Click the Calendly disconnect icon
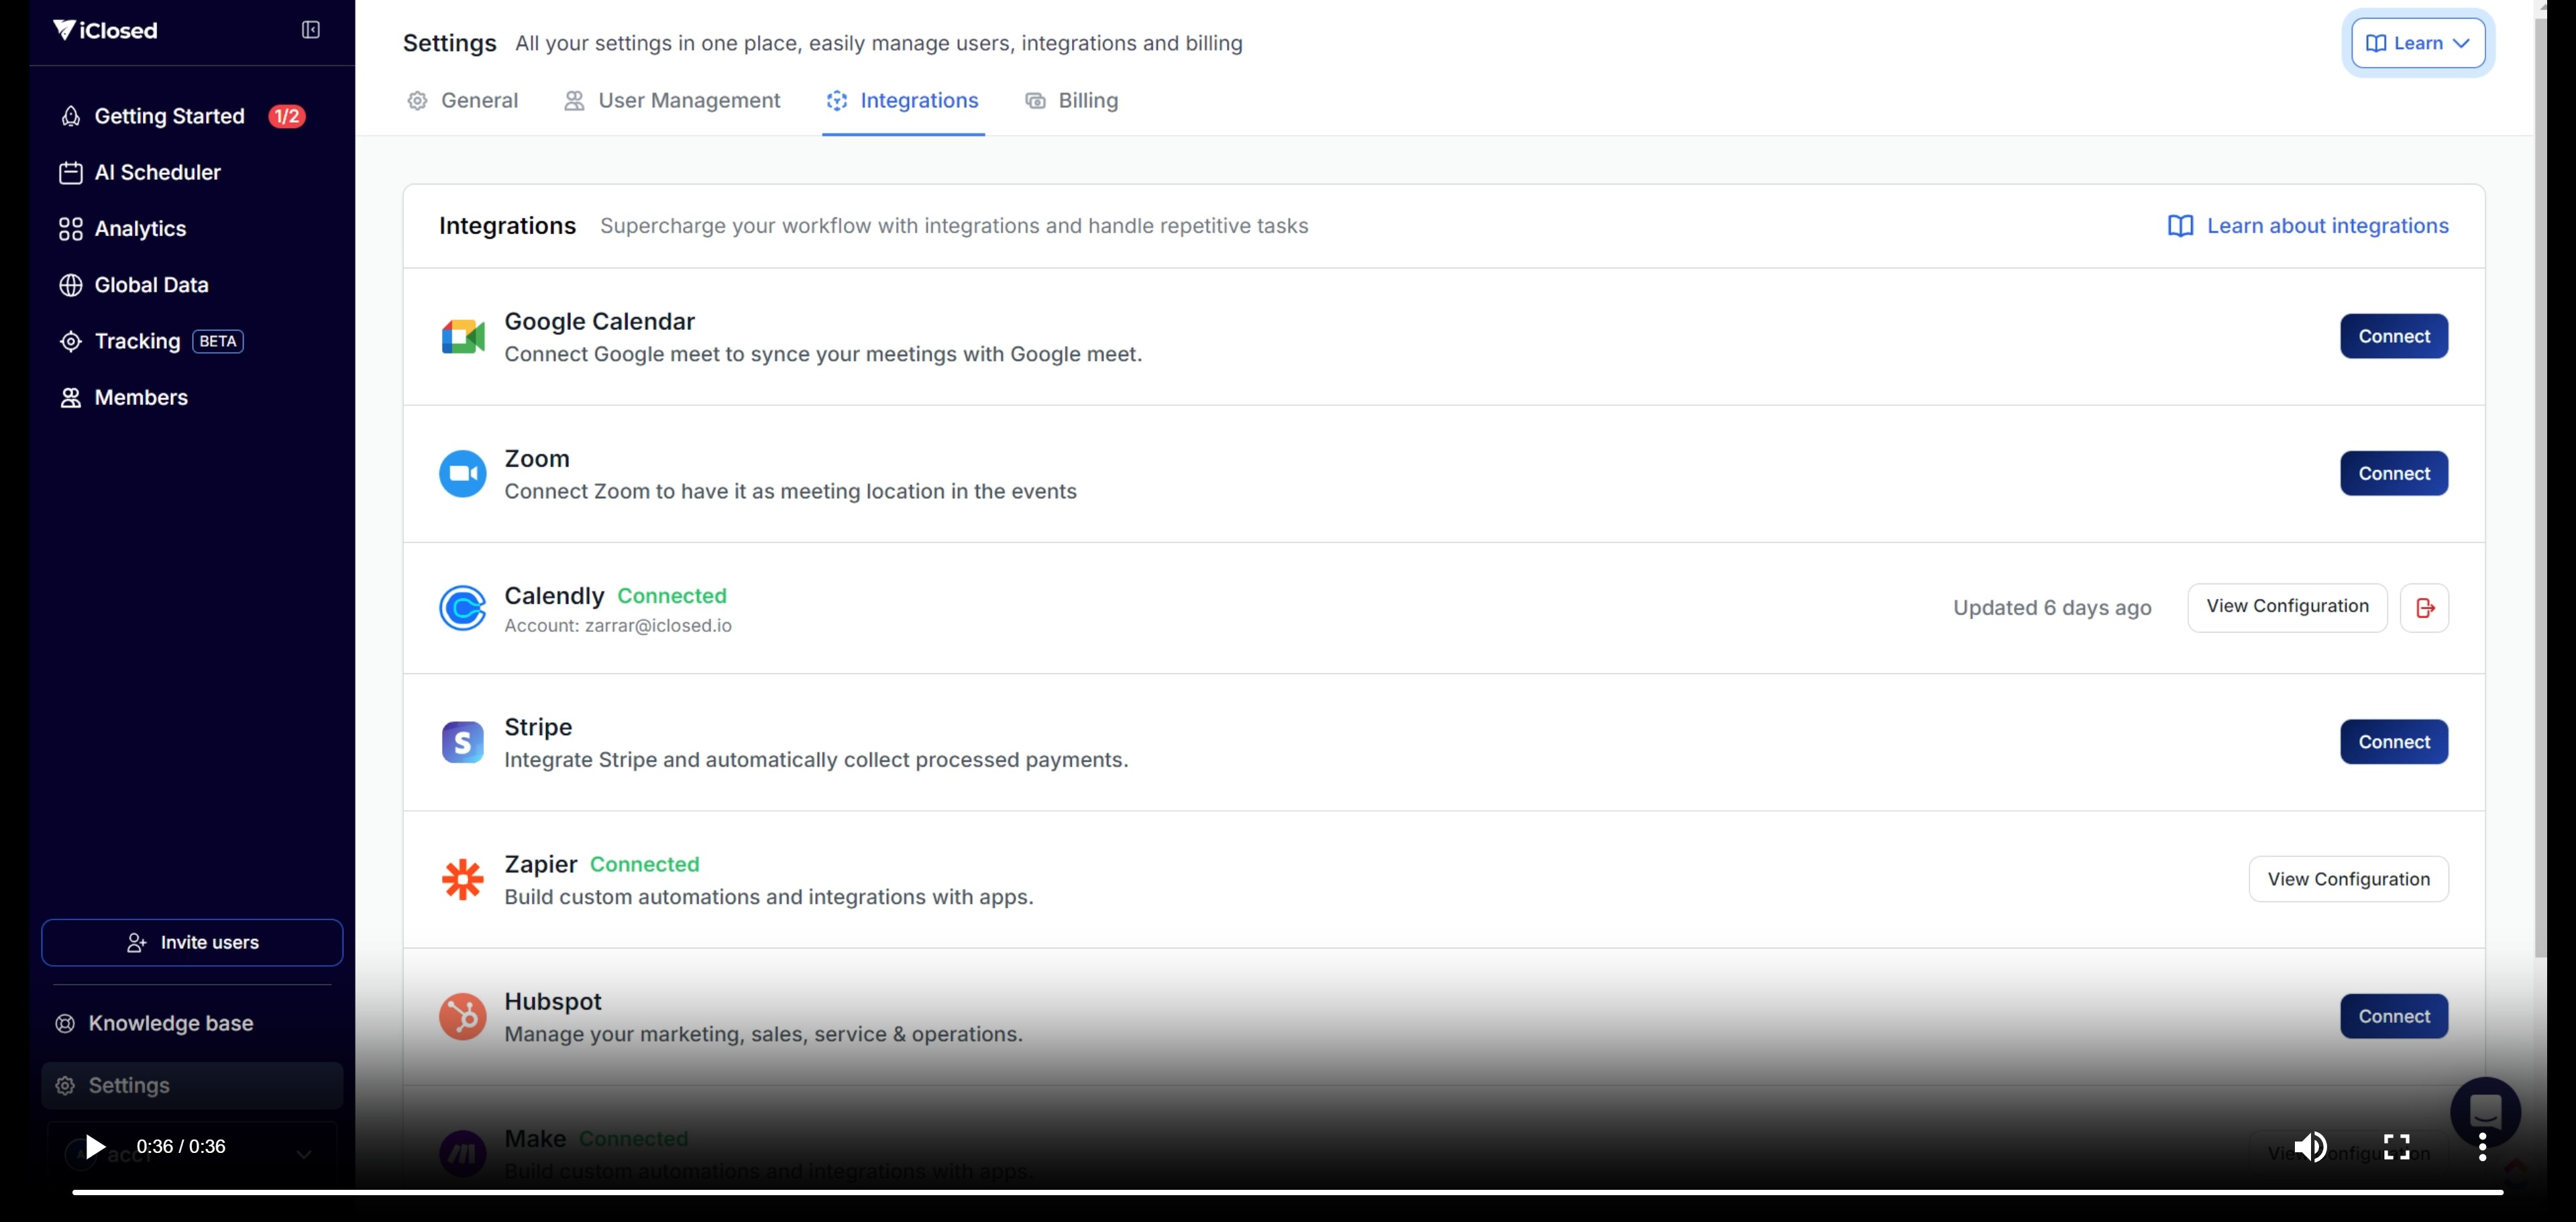The image size is (2576, 1222). click(2424, 608)
